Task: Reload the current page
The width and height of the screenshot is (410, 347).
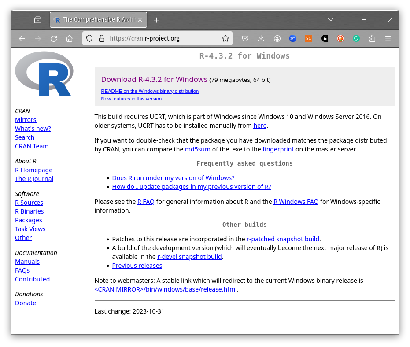Action: click(x=54, y=39)
